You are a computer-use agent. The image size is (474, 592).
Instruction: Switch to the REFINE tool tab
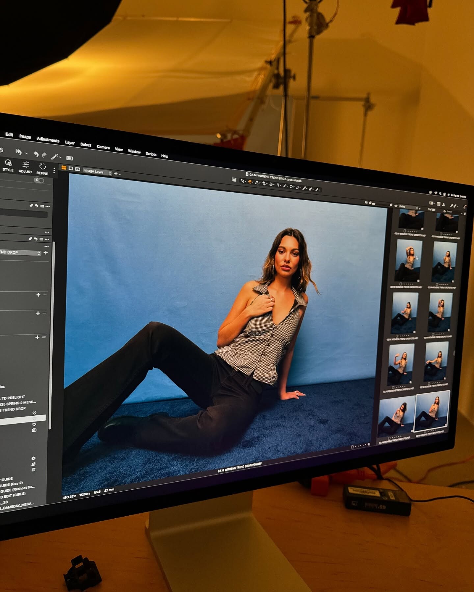pyautogui.click(x=42, y=169)
